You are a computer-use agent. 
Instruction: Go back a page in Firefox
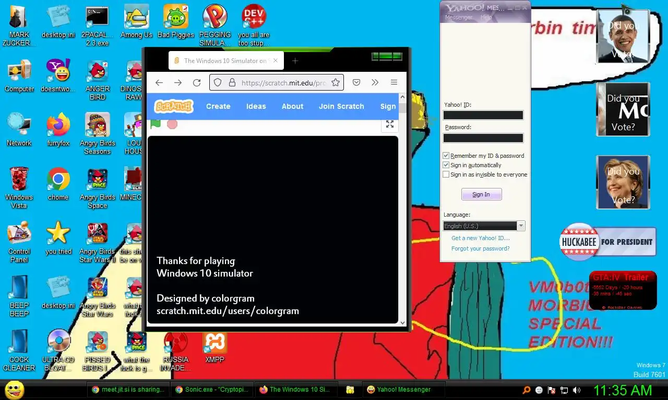click(159, 82)
